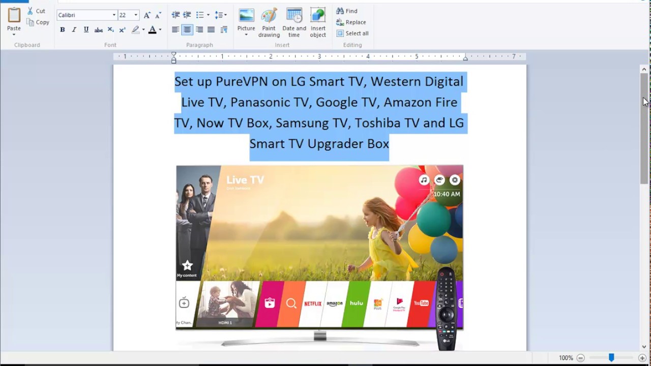Click the zoom slider handle

(x=611, y=358)
